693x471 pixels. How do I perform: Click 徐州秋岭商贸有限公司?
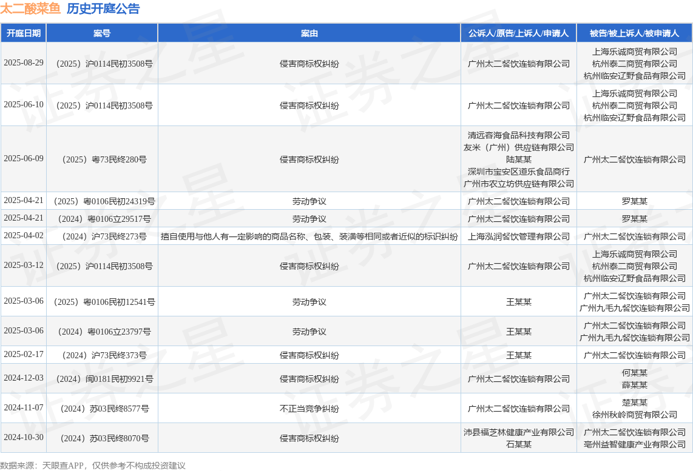(x=635, y=415)
